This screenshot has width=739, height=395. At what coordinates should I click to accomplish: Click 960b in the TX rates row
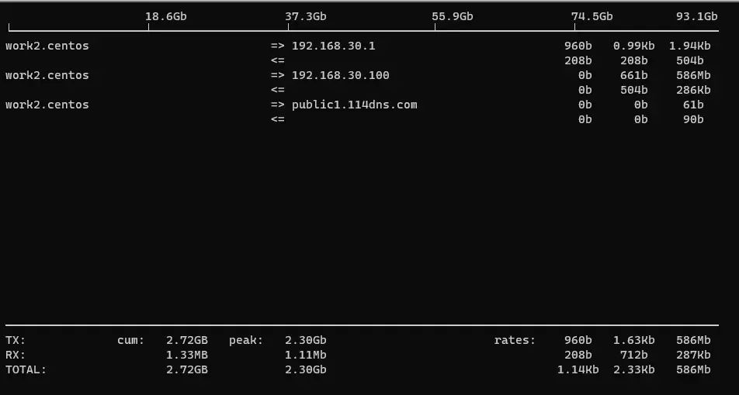click(578, 341)
